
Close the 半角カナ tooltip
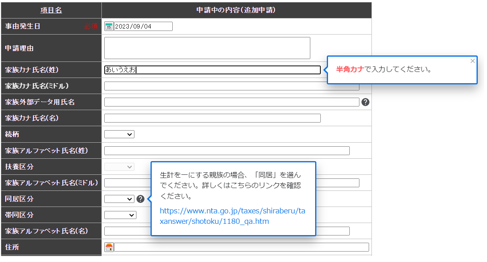click(x=473, y=61)
